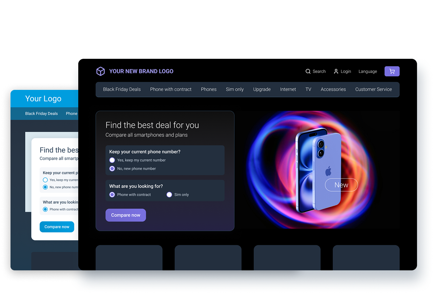Pick 'Phone with contract' radio in light window
The width and height of the screenshot is (434, 294).
pyautogui.click(x=45, y=210)
